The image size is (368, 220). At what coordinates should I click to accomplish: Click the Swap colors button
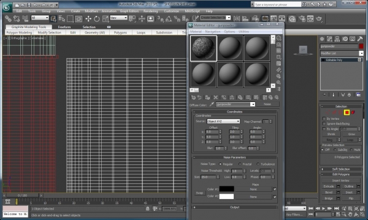(199, 193)
